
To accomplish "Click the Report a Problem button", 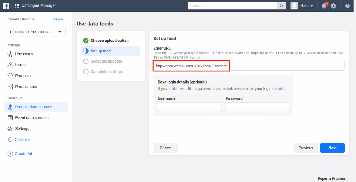I will tap(331, 178).
